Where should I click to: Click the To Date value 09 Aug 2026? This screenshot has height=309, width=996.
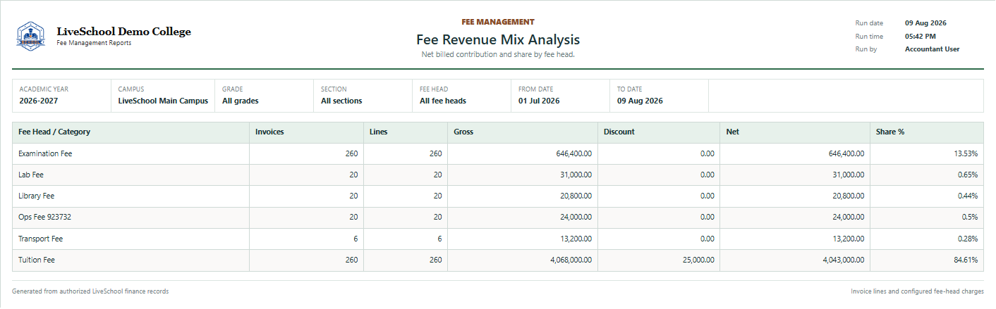point(640,101)
